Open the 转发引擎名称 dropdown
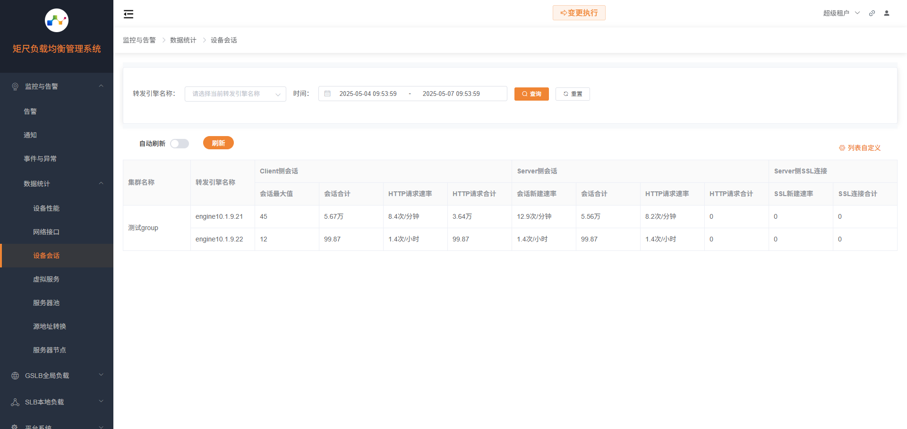 pyautogui.click(x=235, y=94)
